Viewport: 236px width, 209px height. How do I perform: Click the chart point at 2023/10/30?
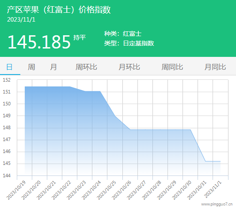(190, 130)
